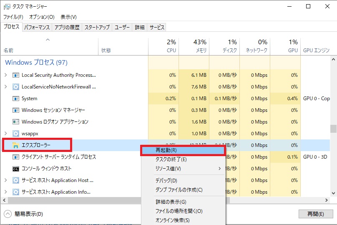Click the 0.4% GPU value for System
Image resolution: width=337 pixels, height=225 pixels.
pos(292,99)
